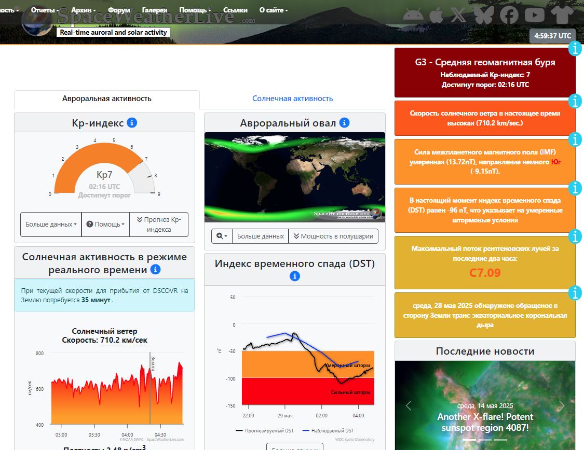The width and height of the screenshot is (584, 450).
Task: Open the Bluesky butterfly icon
Action: (x=484, y=15)
